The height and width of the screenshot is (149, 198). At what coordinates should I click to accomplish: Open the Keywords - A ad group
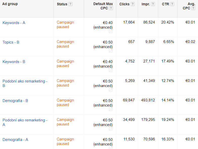pos(14,23)
